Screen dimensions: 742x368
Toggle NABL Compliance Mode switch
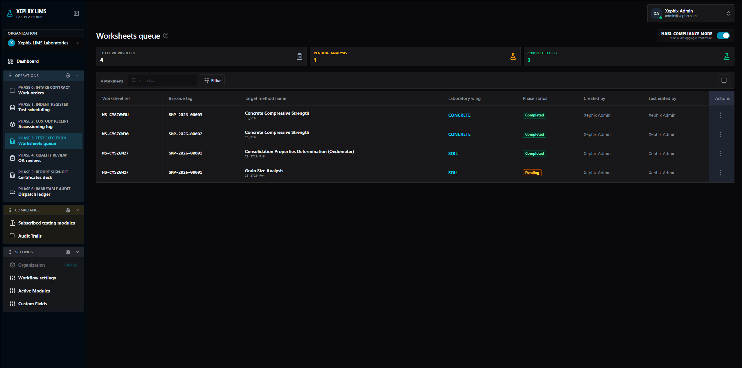(x=723, y=35)
